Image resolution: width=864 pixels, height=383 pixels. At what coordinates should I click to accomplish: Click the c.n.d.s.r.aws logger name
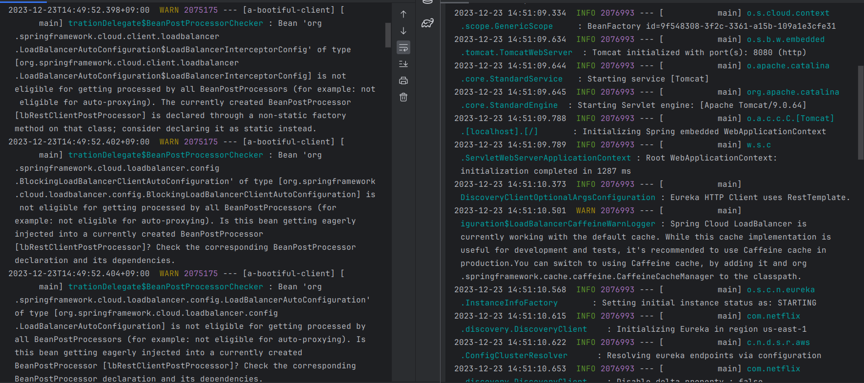[x=778, y=342]
